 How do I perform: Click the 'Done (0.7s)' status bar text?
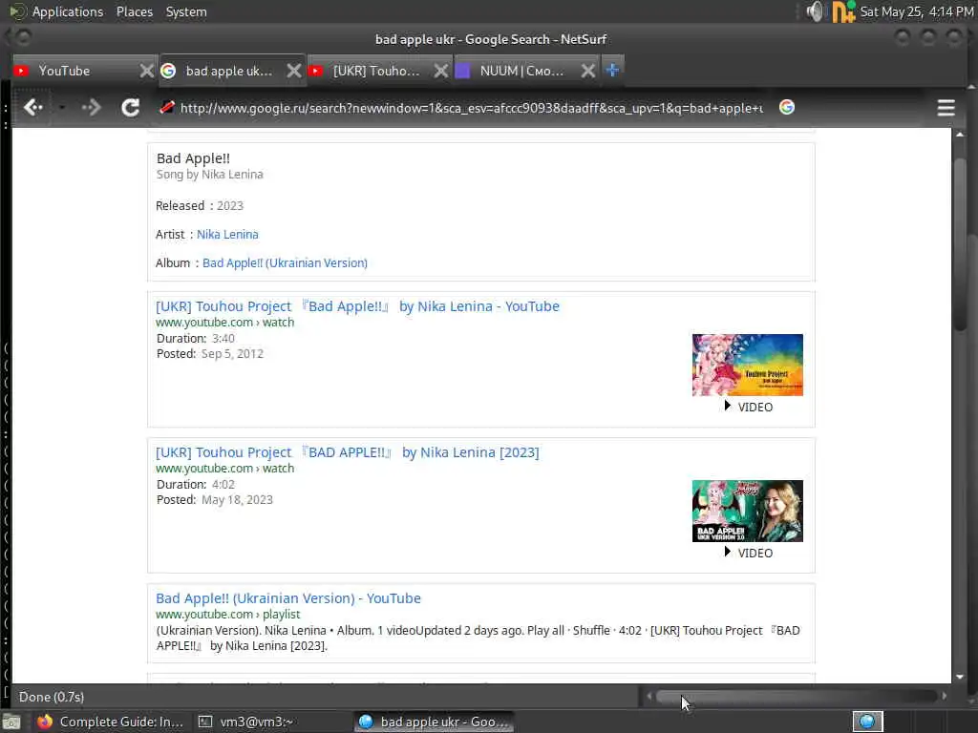coord(52,697)
